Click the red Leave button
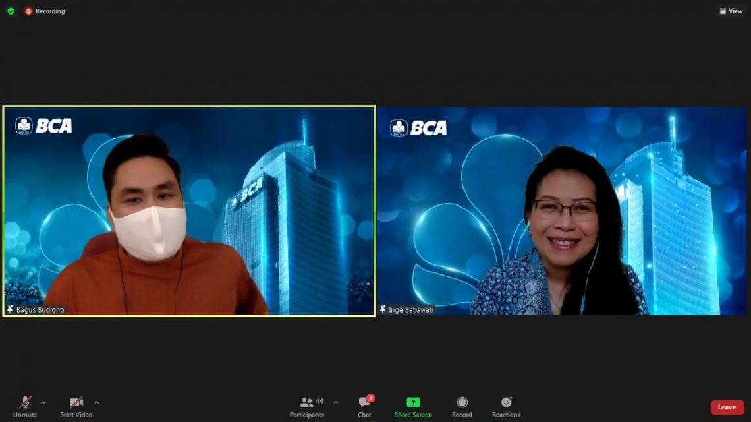Screen dimensions: 751x422 pos(727,407)
